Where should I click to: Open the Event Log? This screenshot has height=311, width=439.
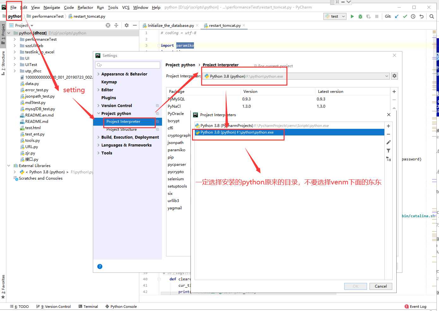(415, 307)
